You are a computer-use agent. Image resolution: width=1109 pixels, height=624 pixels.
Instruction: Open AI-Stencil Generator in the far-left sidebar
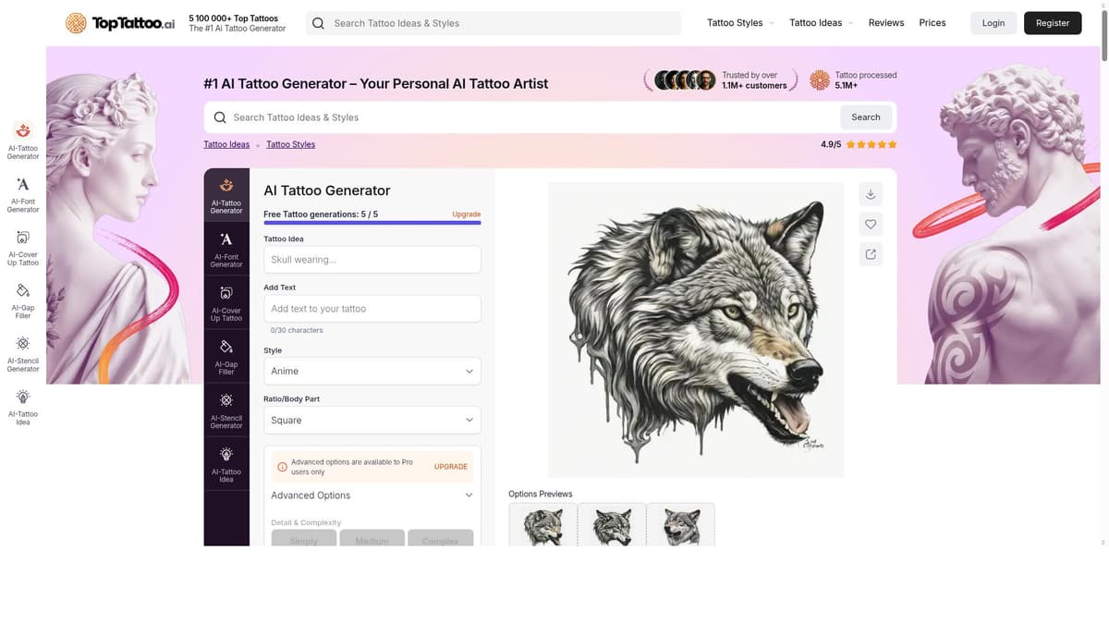click(23, 353)
